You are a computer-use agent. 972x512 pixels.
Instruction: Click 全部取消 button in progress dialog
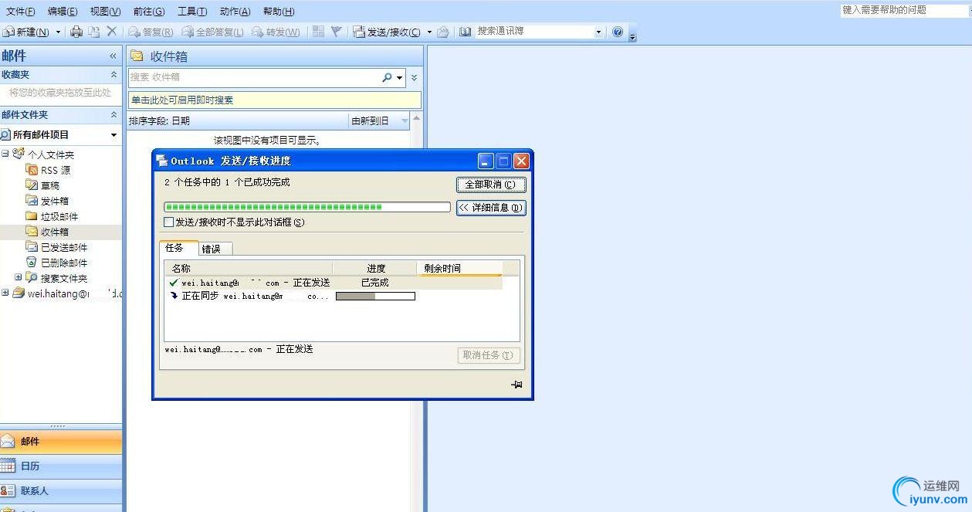(491, 185)
